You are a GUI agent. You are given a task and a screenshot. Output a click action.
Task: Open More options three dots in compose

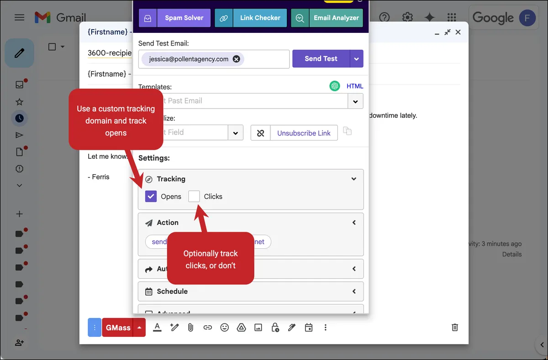325,327
